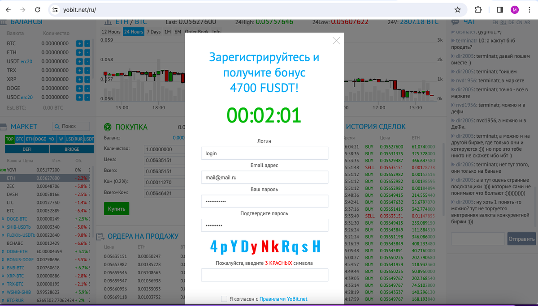538x306 pixels.
Task: Switch to the DEFI tab
Action: pyautogui.click(x=26, y=149)
